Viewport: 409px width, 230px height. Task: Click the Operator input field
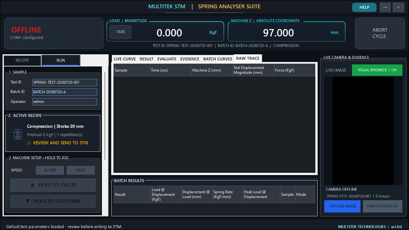[65, 102]
